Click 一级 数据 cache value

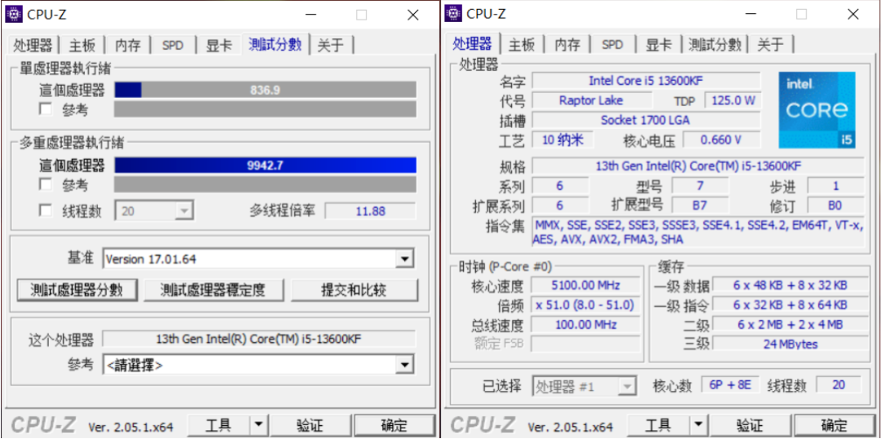pos(791,285)
